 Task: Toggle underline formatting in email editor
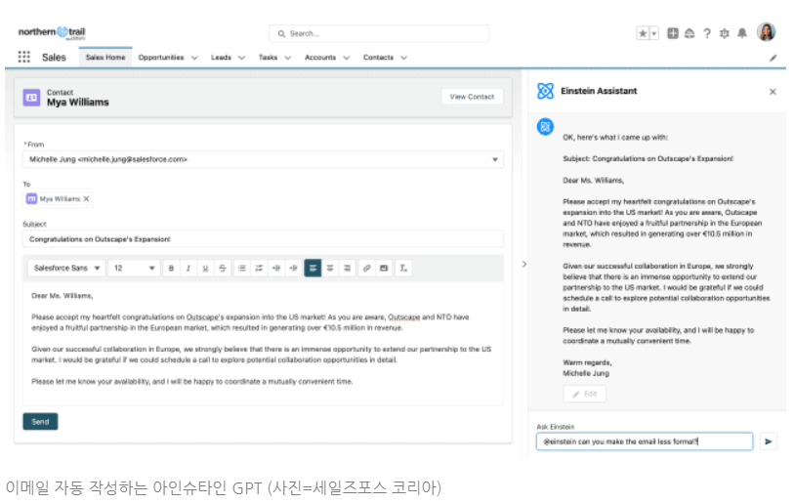pyautogui.click(x=205, y=268)
